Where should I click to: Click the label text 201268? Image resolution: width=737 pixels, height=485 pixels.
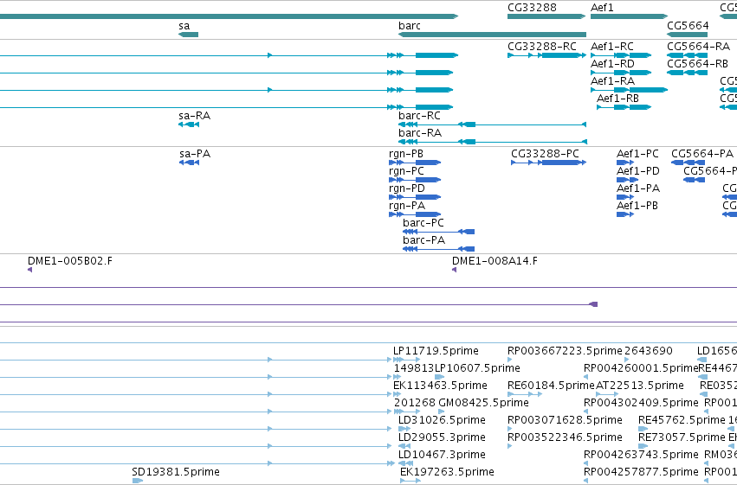(415, 403)
